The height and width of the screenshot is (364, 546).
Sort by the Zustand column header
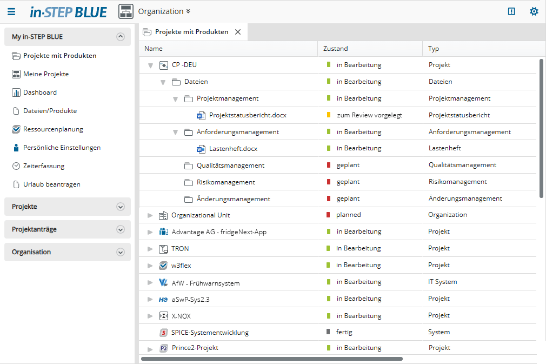(336, 49)
